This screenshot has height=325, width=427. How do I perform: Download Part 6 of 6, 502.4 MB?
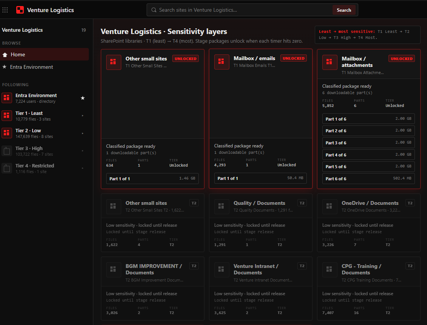click(x=368, y=178)
